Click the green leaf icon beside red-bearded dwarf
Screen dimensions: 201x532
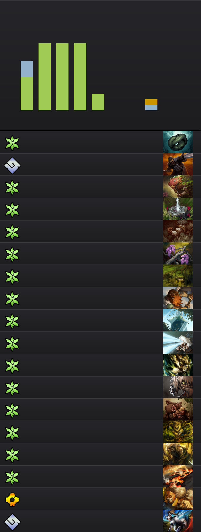click(12, 299)
